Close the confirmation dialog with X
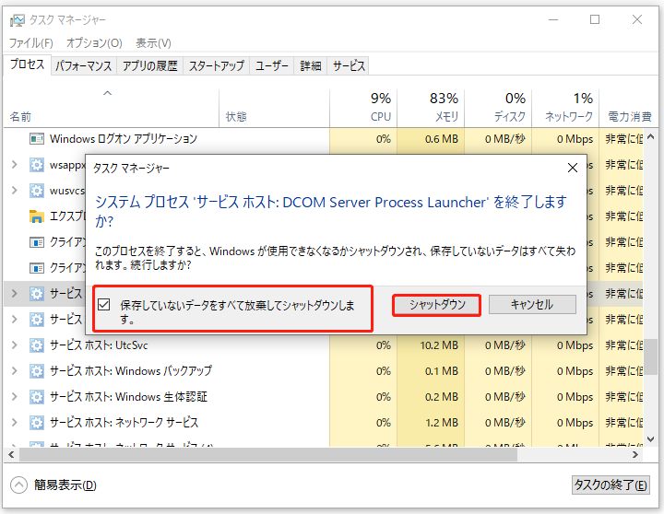Viewport: 664px width, 514px height. [573, 168]
